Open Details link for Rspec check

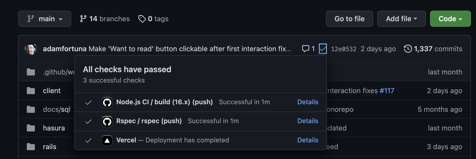307,121
